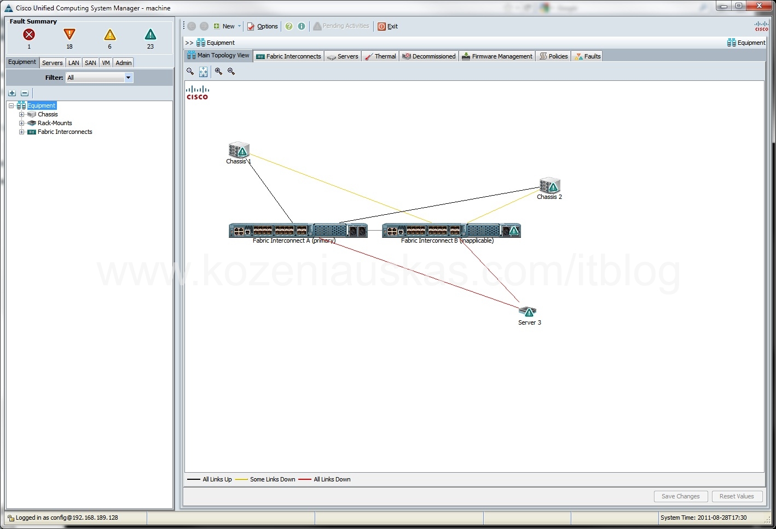Open the Firmware Management tab
Screen dimensions: 776x529
497,56
